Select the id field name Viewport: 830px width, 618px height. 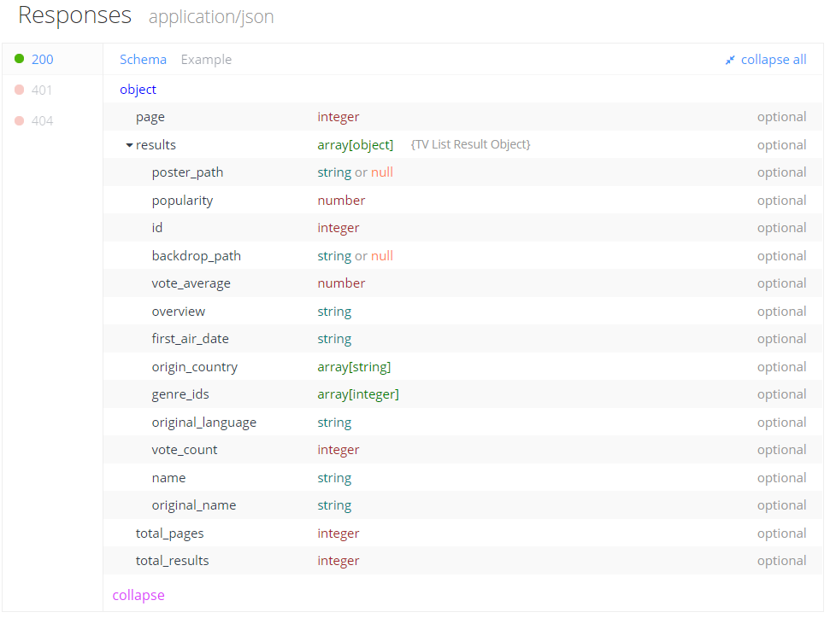click(x=156, y=228)
